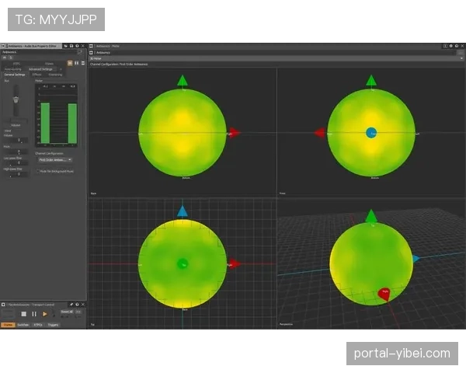The image size is (466, 373).
Task: Click green up arrow in top-left viewport
Action: (183, 80)
